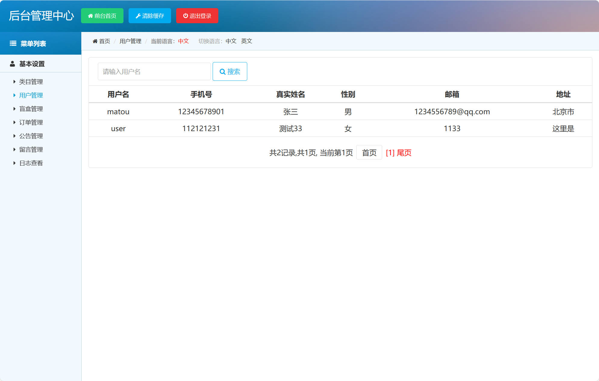Open 用户管理 via the breadcrumb link
The height and width of the screenshot is (381, 599).
click(x=130, y=41)
